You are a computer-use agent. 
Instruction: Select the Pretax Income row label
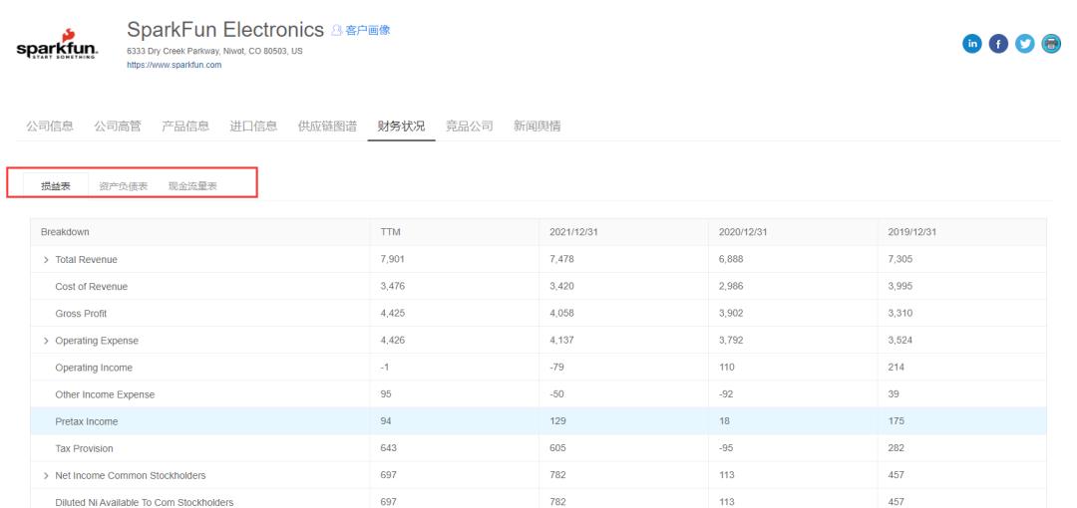pyautogui.click(x=86, y=421)
